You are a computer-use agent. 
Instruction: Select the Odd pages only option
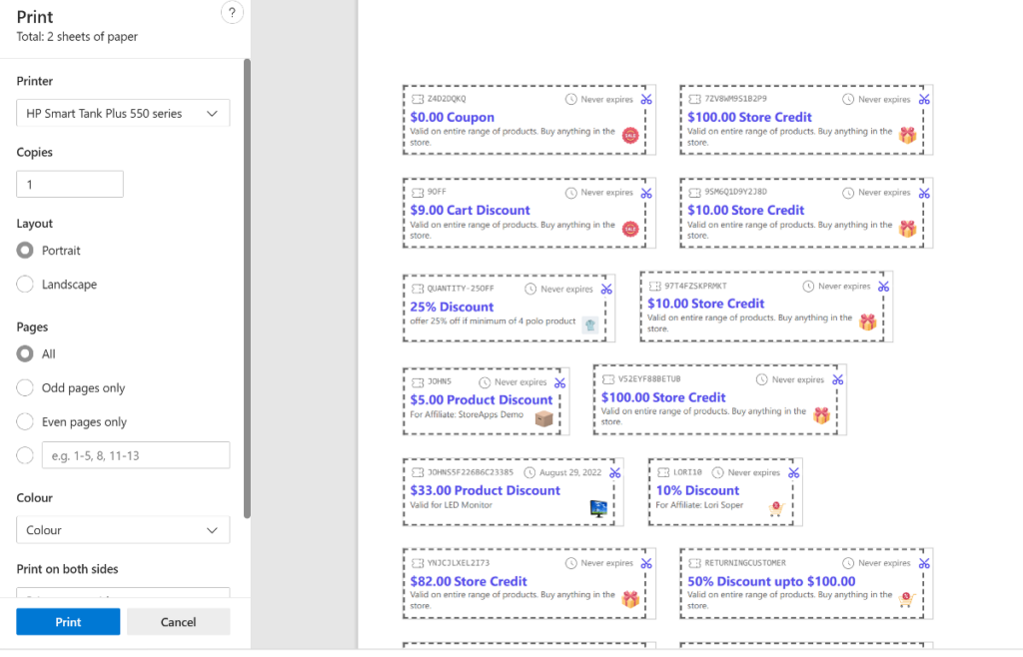pos(24,387)
